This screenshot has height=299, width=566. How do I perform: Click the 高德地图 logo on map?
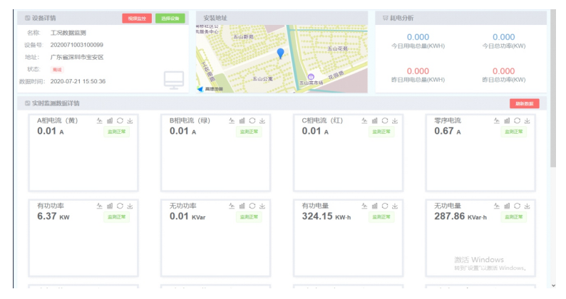click(x=210, y=89)
